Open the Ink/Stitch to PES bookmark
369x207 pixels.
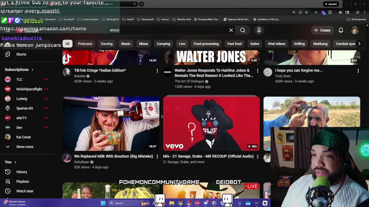266,19
